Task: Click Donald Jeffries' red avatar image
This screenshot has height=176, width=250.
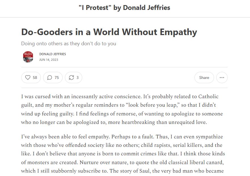Action: [x=28, y=57]
